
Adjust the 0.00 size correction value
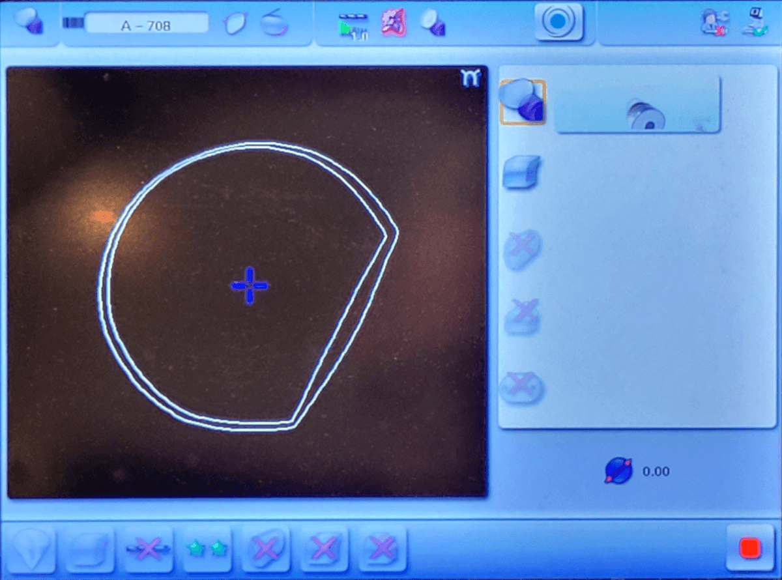[x=655, y=471]
